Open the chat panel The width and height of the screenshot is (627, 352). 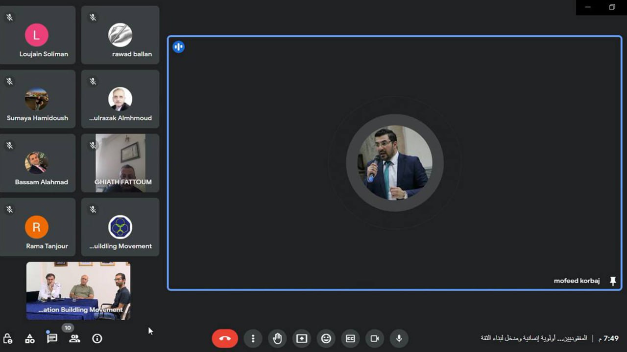(x=52, y=338)
